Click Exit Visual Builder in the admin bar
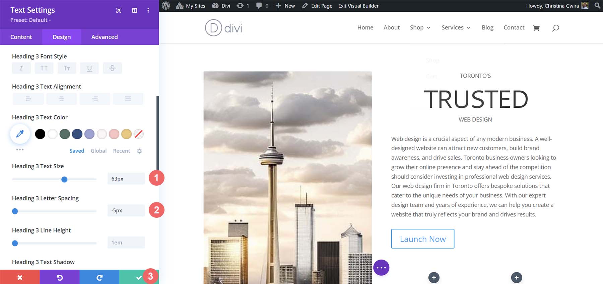Screen dimensions: 603x284 358,6
